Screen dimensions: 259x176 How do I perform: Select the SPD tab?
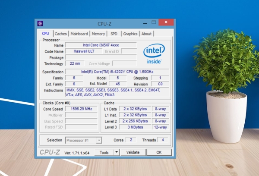(114, 34)
